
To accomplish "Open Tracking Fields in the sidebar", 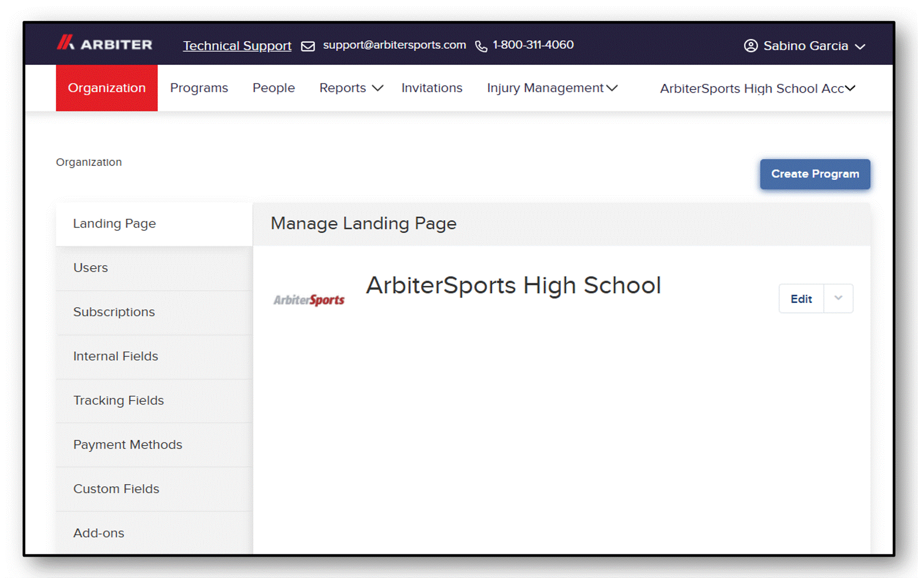I will (154, 401).
